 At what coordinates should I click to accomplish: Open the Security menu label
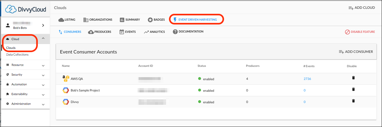pos(17,75)
